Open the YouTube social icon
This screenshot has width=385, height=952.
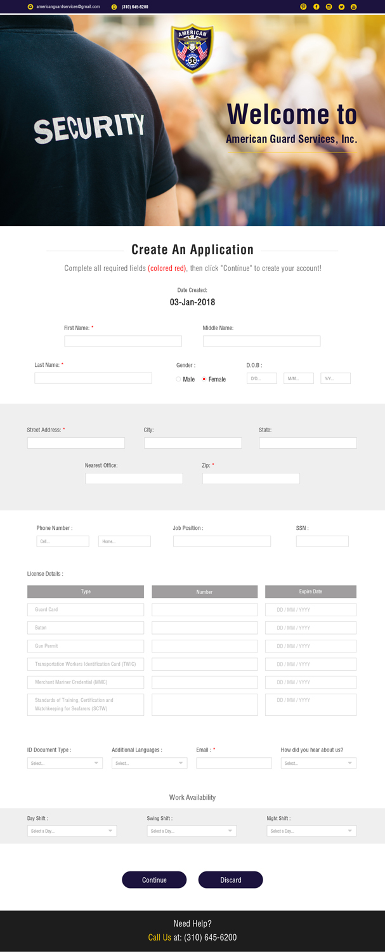point(354,6)
